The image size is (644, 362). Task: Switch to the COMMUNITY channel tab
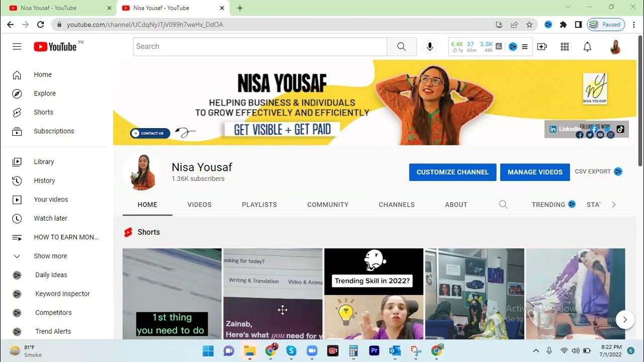[x=328, y=205]
